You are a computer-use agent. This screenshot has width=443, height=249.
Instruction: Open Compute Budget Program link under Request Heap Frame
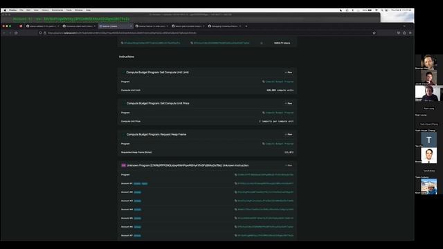tap(280, 144)
